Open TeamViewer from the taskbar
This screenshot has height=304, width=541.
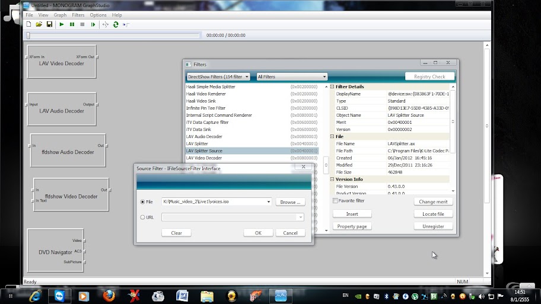click(59, 296)
